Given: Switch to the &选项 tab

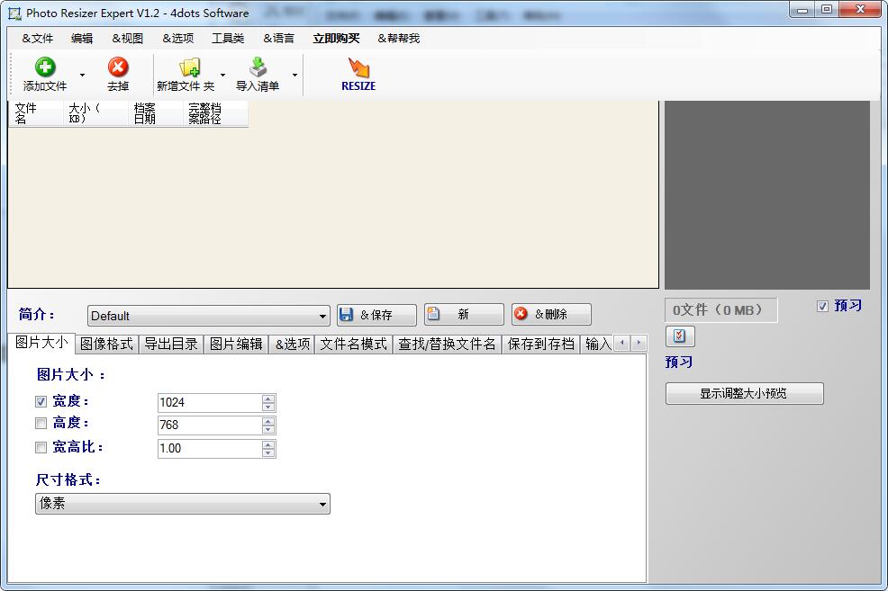Looking at the screenshot, I should (x=292, y=344).
